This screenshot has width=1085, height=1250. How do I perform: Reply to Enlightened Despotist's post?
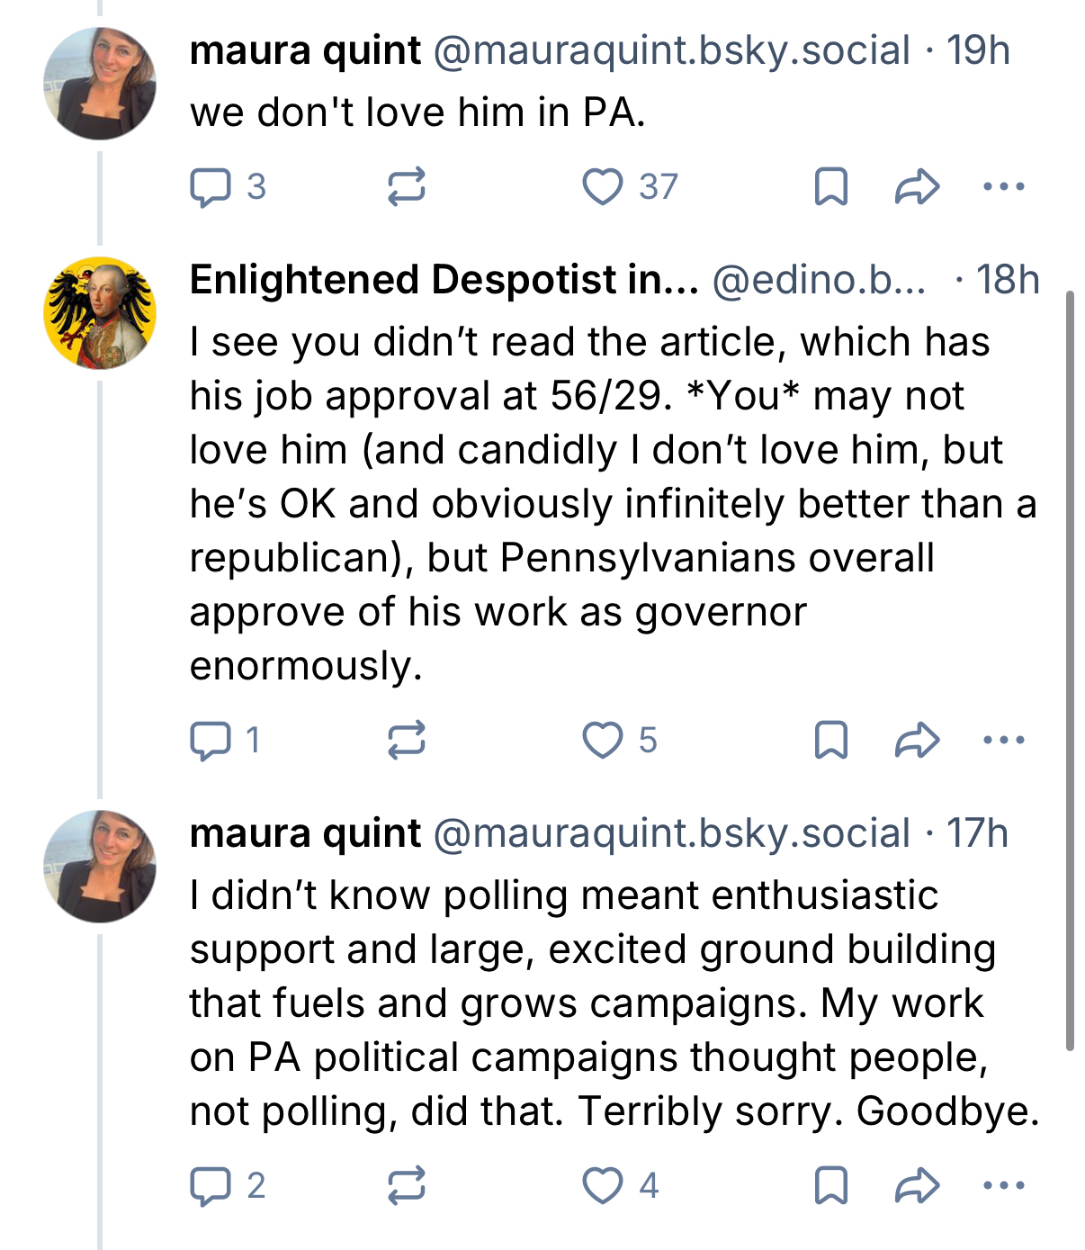pos(211,741)
